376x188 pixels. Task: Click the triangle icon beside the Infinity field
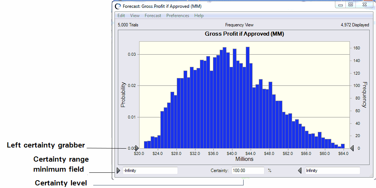[x=300, y=171]
